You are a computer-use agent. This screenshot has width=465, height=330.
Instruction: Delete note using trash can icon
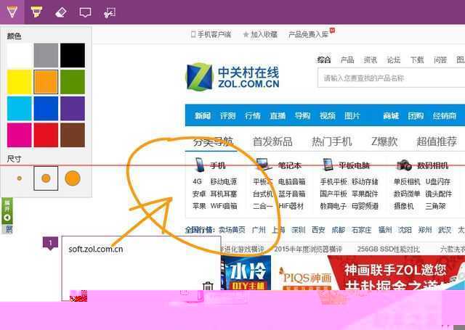(208, 286)
